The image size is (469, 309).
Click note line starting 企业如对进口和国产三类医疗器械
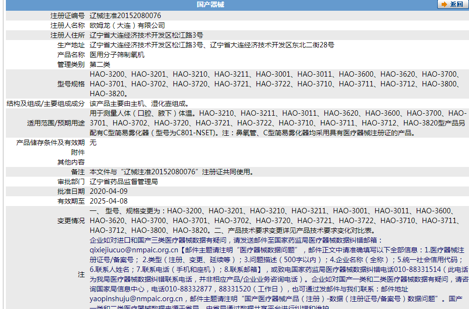[236, 241]
